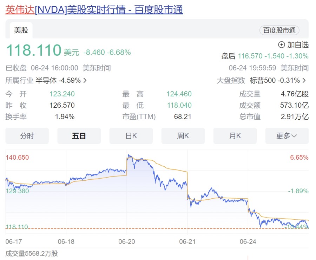Click the -8.460 -6.68% change value
Screen dimensions: 316x260
coord(107,52)
